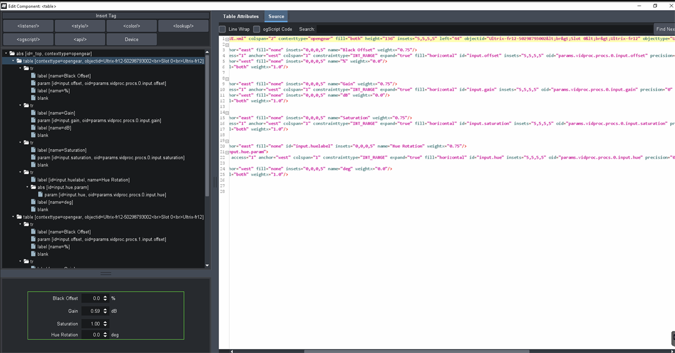Screen dimensions: 675x353
Task: Click the file icon beside label name=Saturation
Action: click(33, 150)
